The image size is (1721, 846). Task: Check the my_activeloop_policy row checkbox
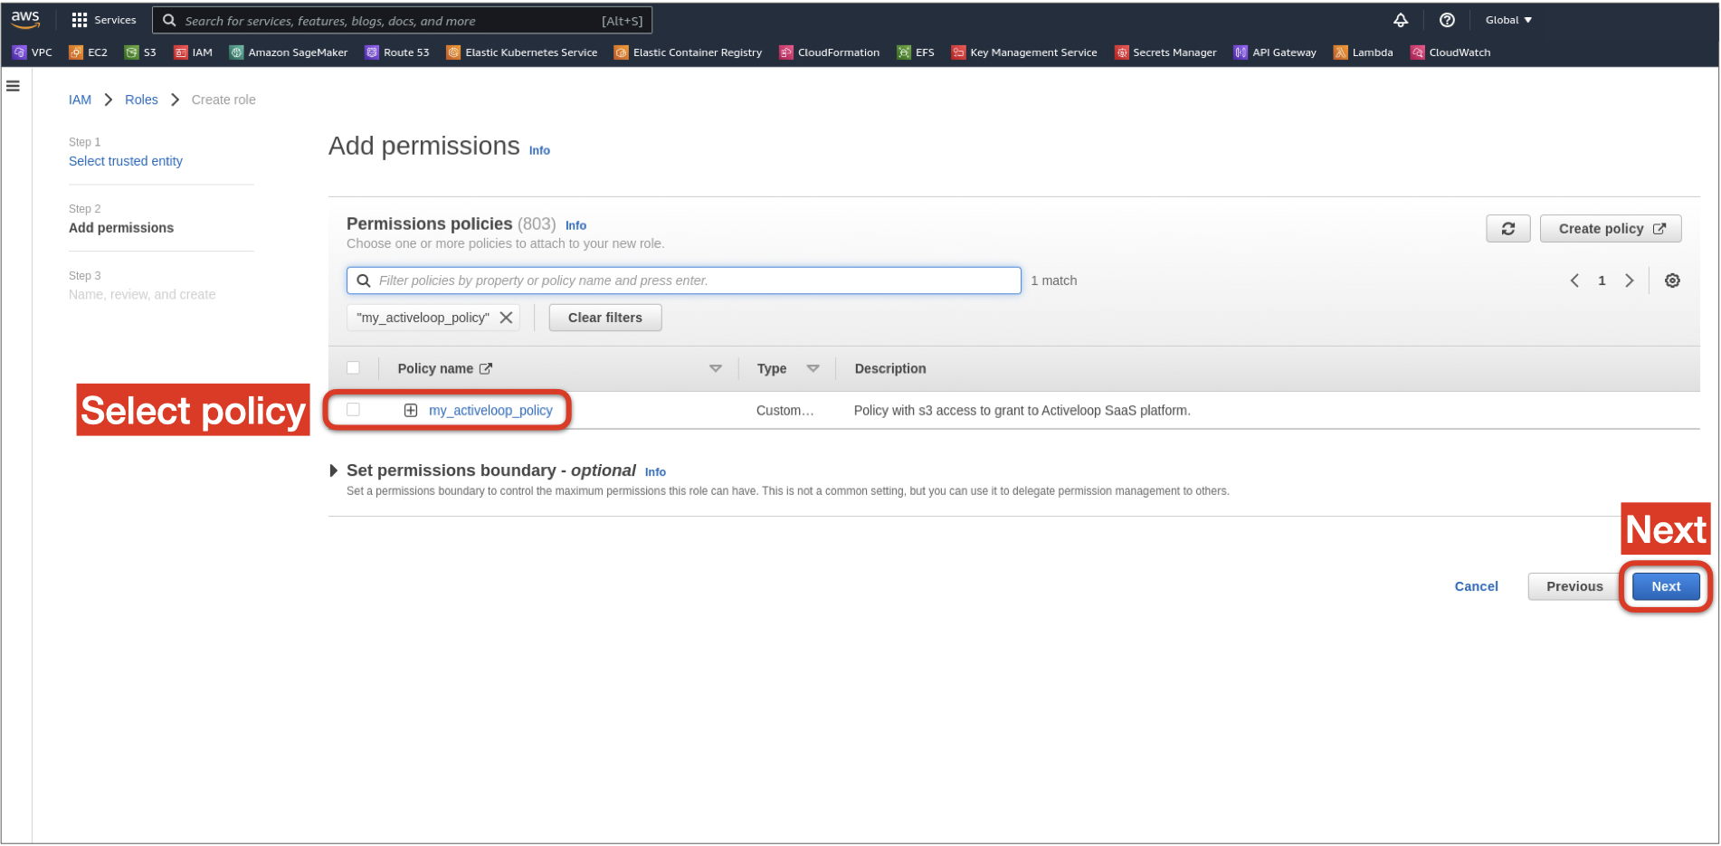pyautogui.click(x=353, y=410)
